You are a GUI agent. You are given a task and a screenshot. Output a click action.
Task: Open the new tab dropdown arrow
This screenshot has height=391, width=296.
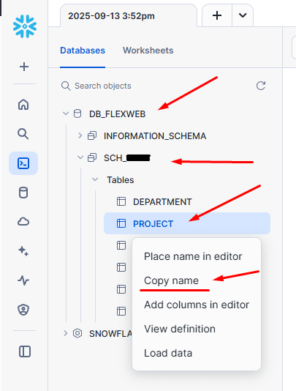[x=243, y=15]
